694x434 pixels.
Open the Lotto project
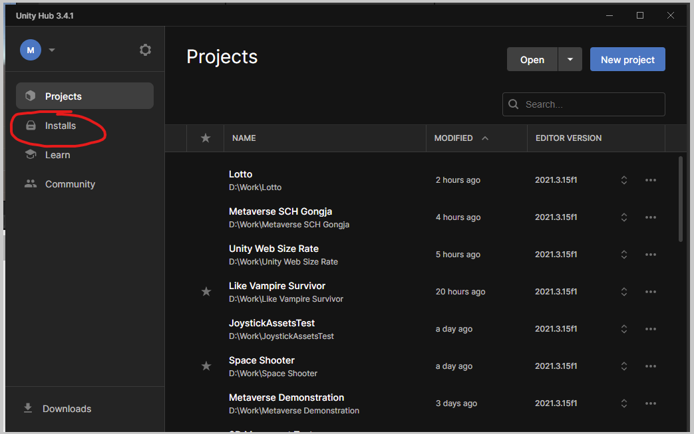click(240, 174)
